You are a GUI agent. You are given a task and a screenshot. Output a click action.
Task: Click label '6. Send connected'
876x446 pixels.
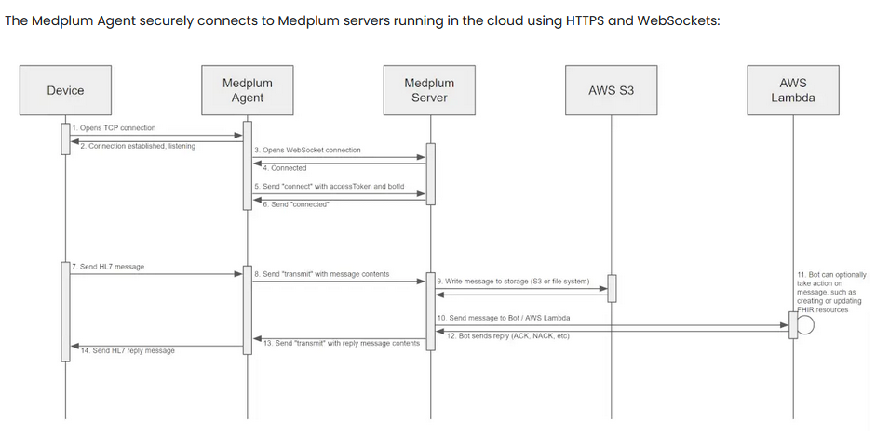(295, 204)
